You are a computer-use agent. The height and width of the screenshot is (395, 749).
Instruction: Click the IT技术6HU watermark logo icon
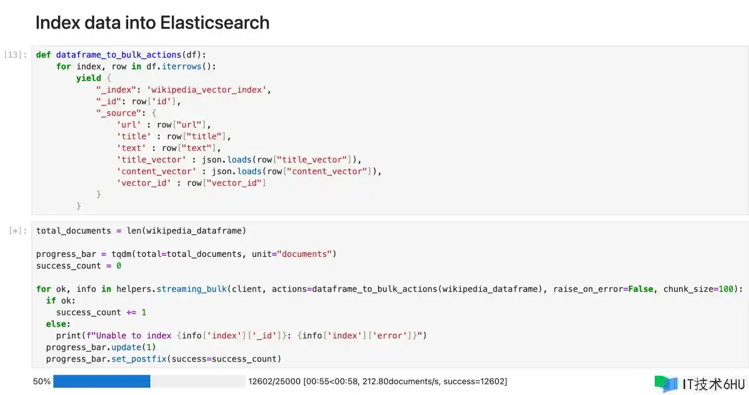666,383
